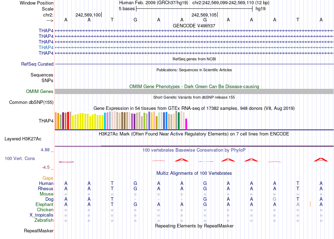334x239 pixels.
Task: Open the 100 Vert. Cons label
Action: pyautogui.click(x=20, y=158)
